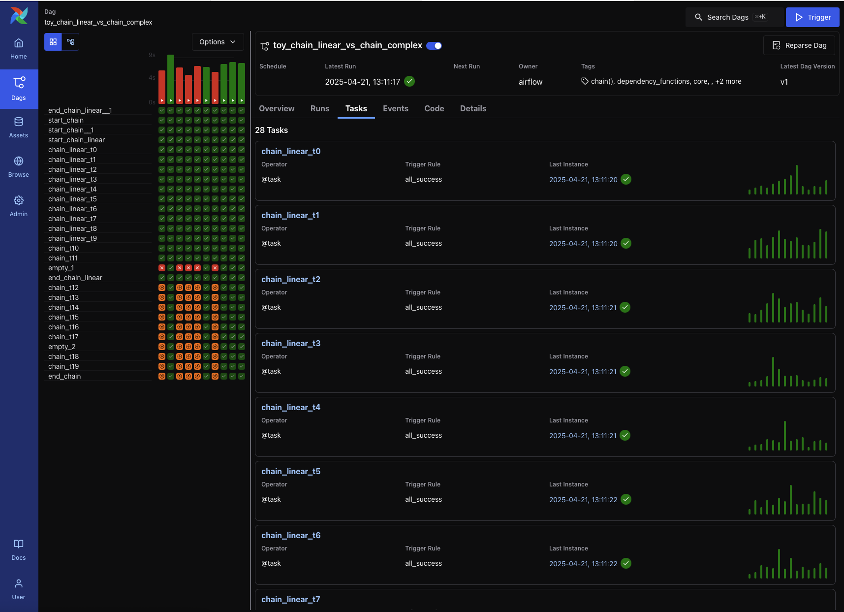The height and width of the screenshot is (612, 844).
Task: Expand the +2 more hidden tags
Action: (x=729, y=81)
